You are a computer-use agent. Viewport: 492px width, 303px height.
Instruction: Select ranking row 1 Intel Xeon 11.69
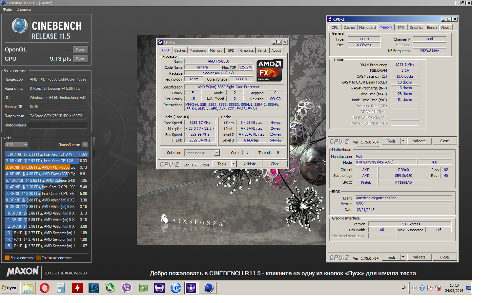[46, 154]
